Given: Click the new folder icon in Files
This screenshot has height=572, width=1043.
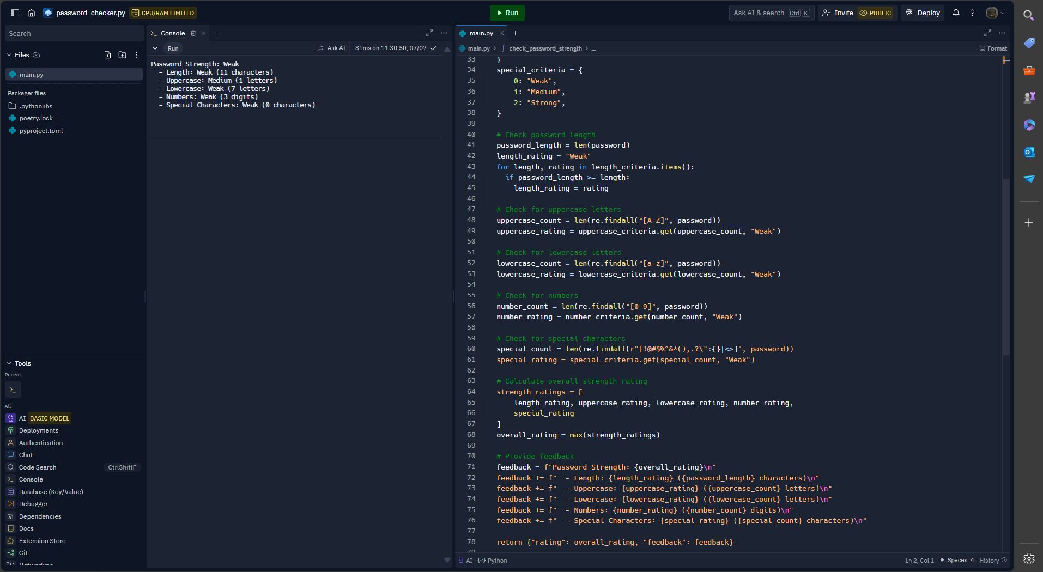Looking at the screenshot, I should 122,55.
